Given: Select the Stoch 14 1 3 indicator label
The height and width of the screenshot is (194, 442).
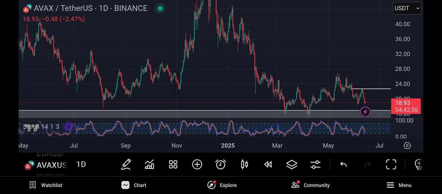Looking at the screenshot, I should pyautogui.click(x=41, y=127).
